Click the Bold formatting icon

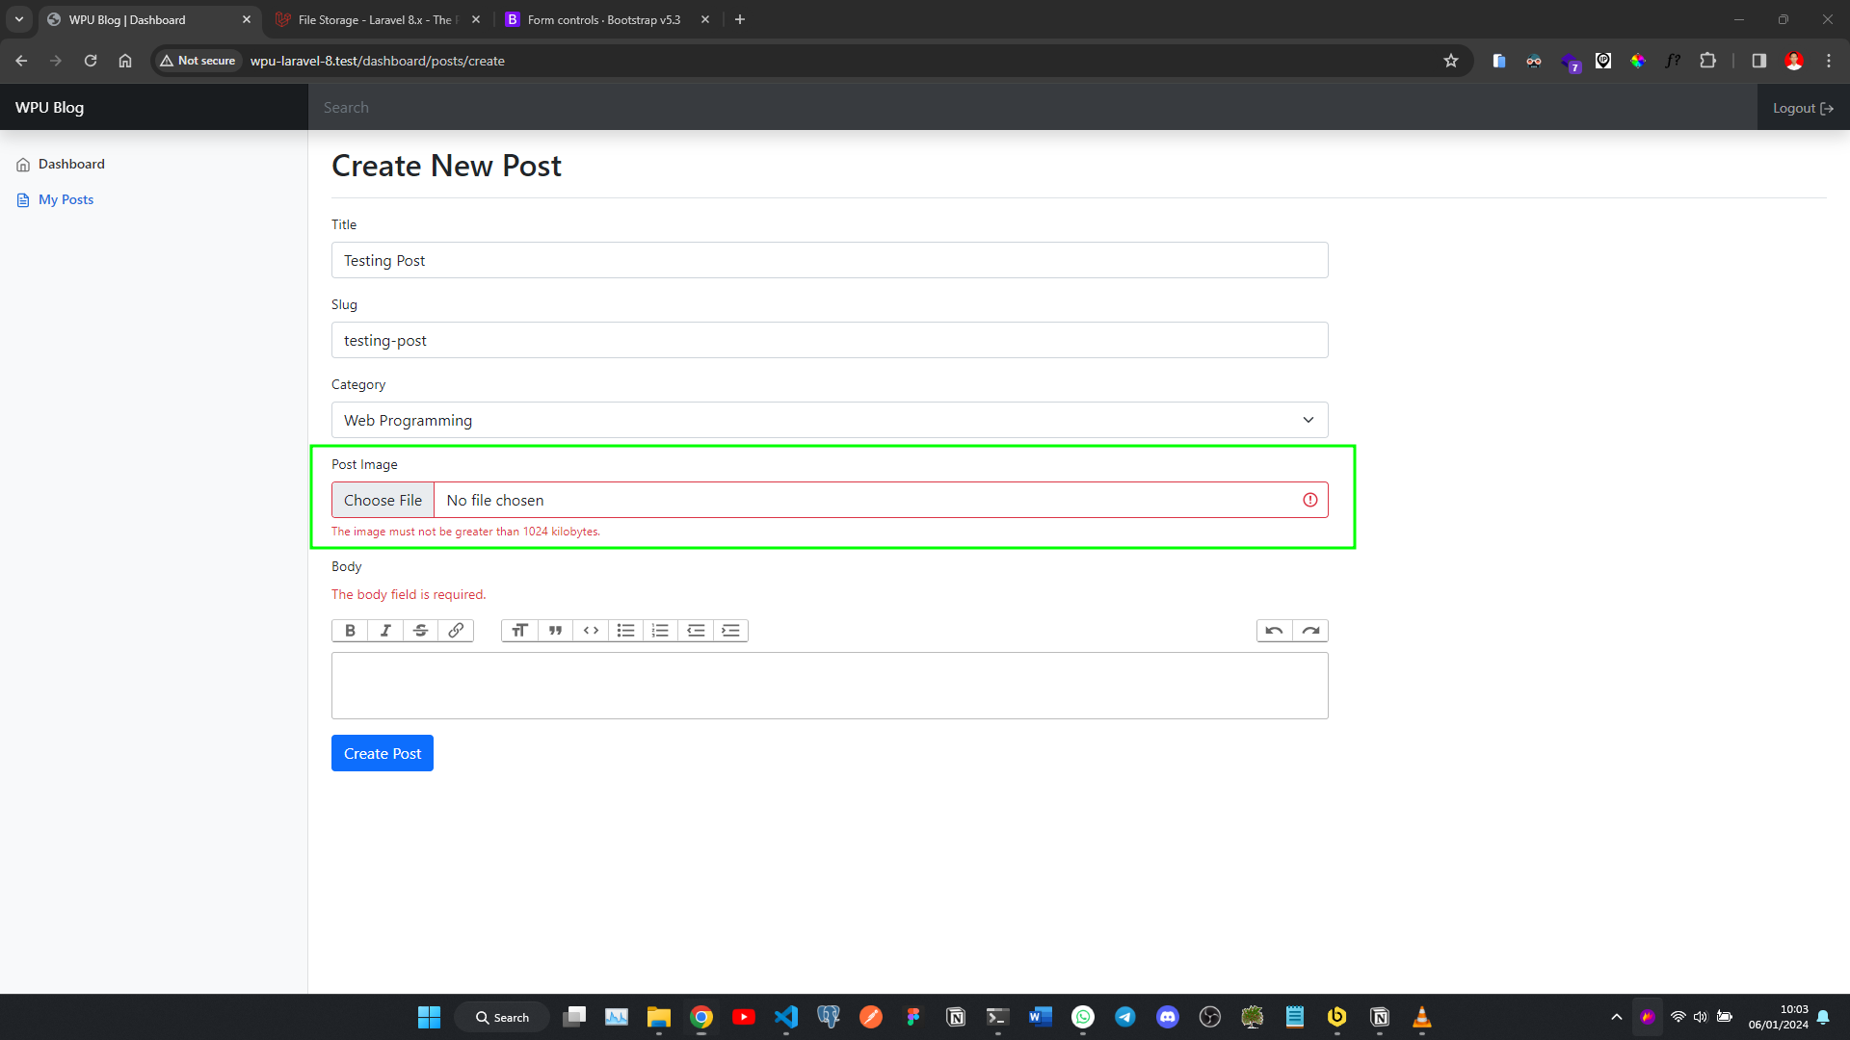350,630
